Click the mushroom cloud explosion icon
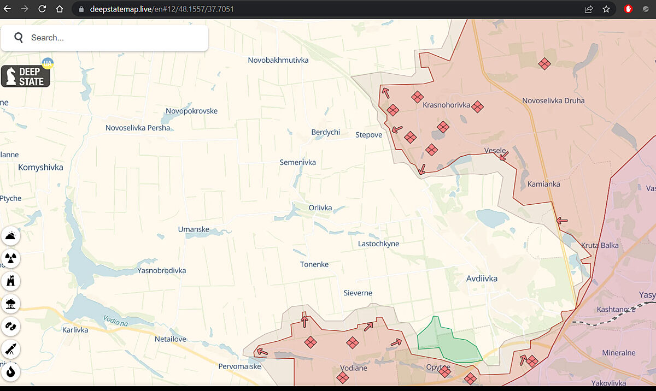The height and width of the screenshot is (391, 656). pos(11,303)
